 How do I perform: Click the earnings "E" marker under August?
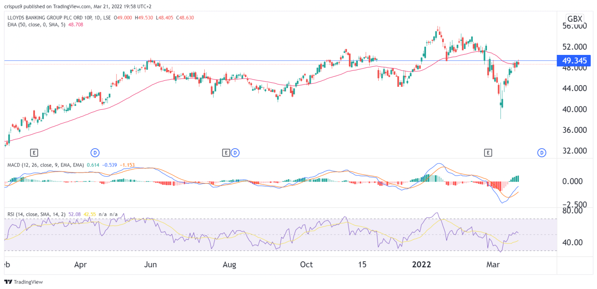click(x=226, y=152)
